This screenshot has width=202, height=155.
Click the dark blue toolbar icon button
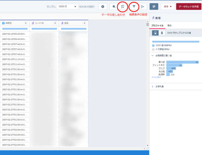click(x=154, y=6)
